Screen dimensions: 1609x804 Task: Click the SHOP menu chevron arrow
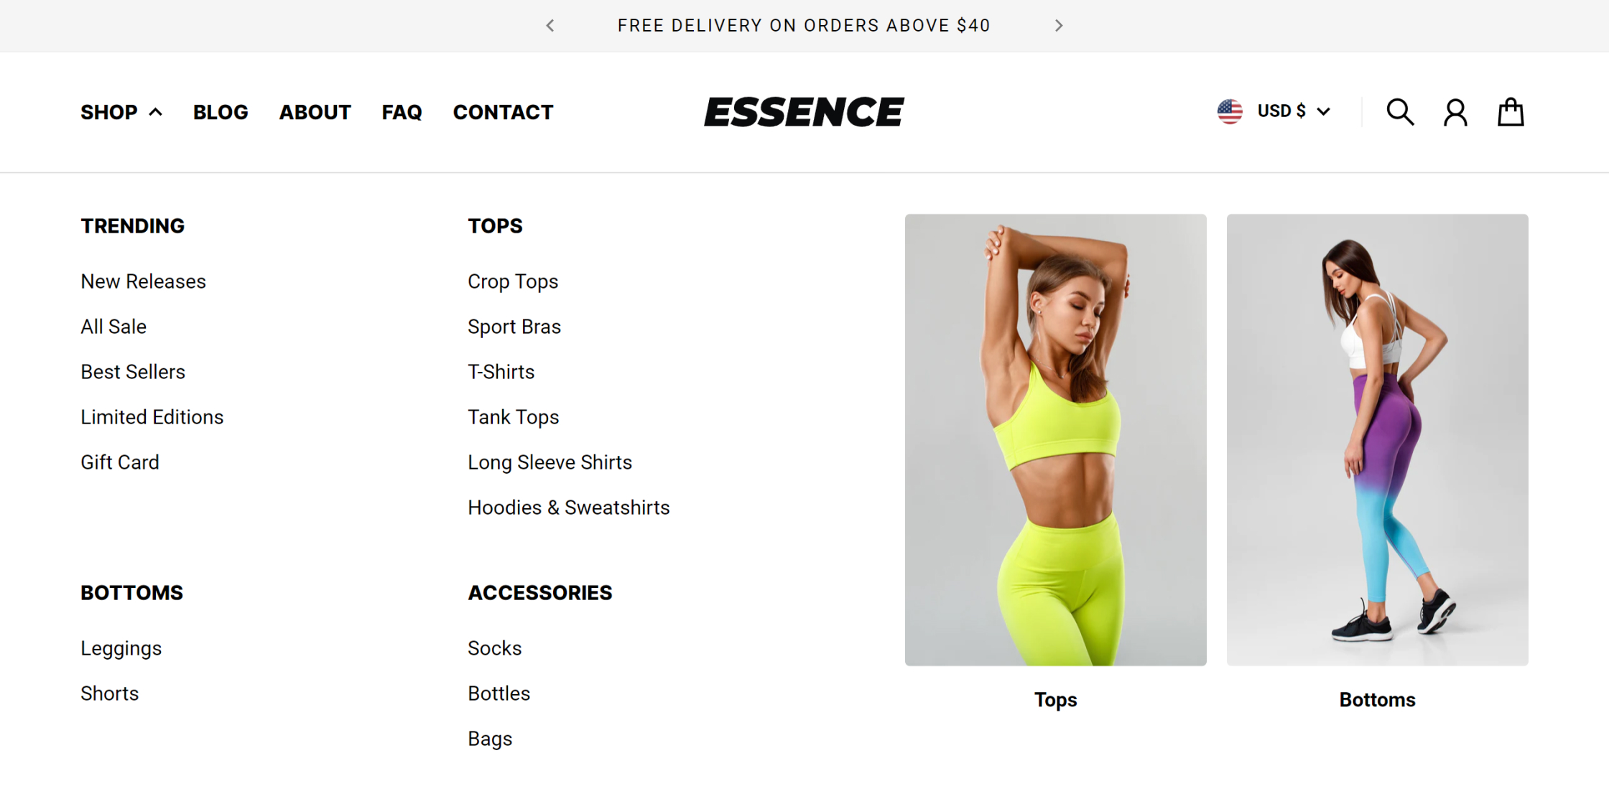click(155, 112)
